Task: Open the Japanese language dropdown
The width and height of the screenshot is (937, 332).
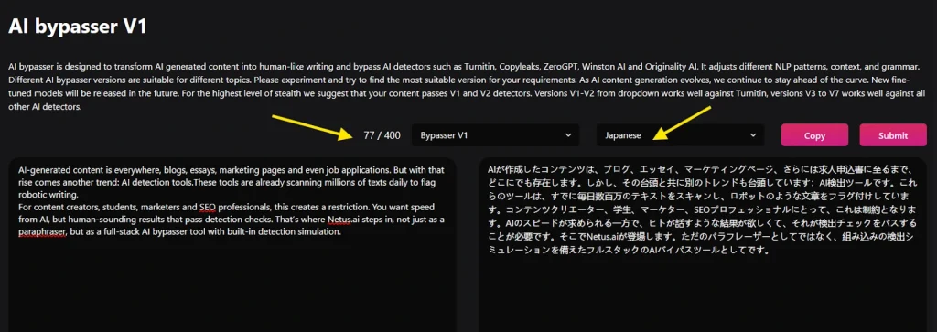Action: tap(680, 135)
